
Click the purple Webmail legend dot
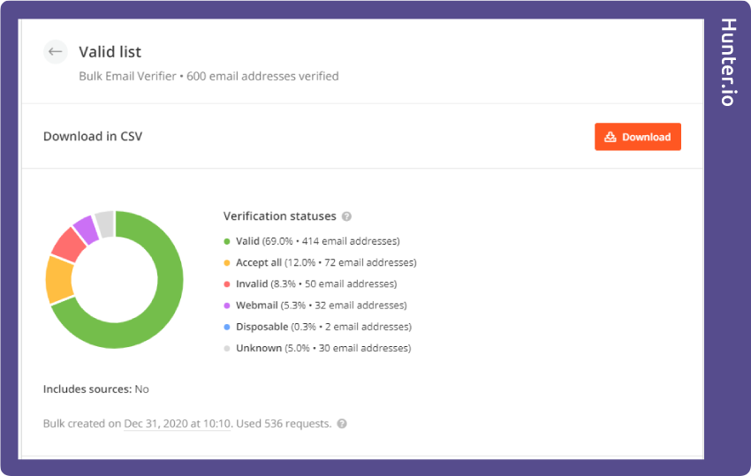(x=227, y=306)
